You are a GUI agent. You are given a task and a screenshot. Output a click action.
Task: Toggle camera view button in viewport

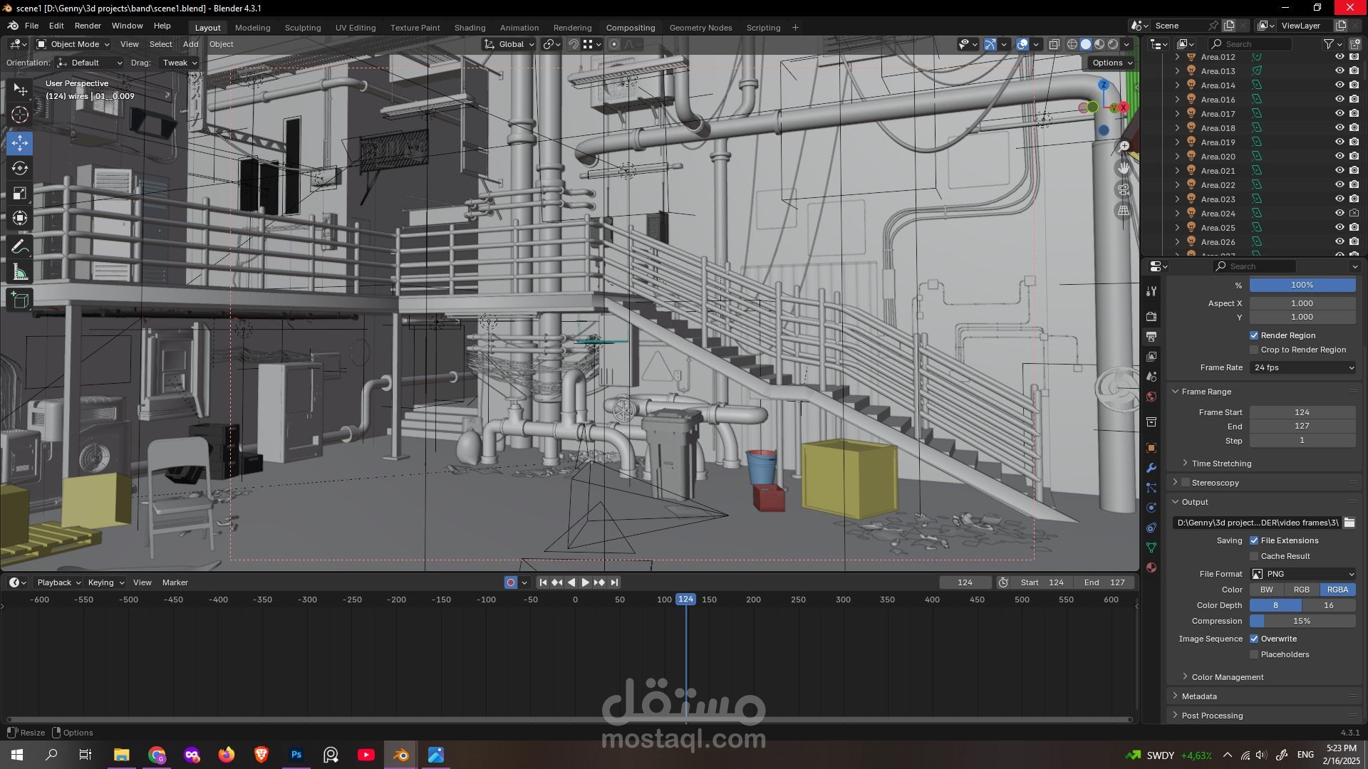click(1124, 189)
